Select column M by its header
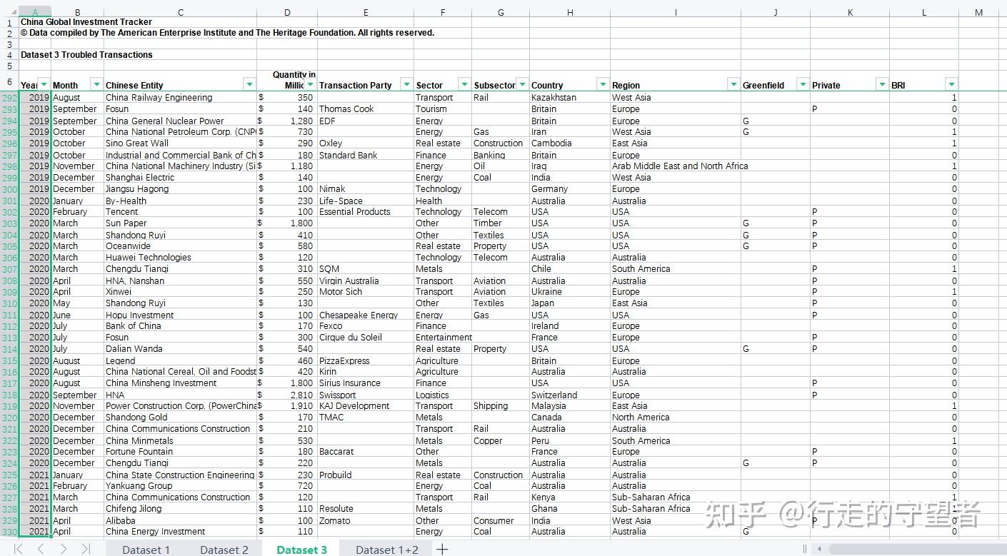The width and height of the screenshot is (1007, 556). click(978, 12)
